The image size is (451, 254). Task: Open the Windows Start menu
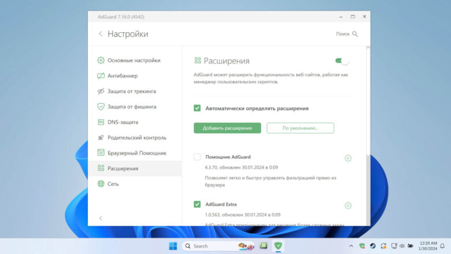[173, 246]
